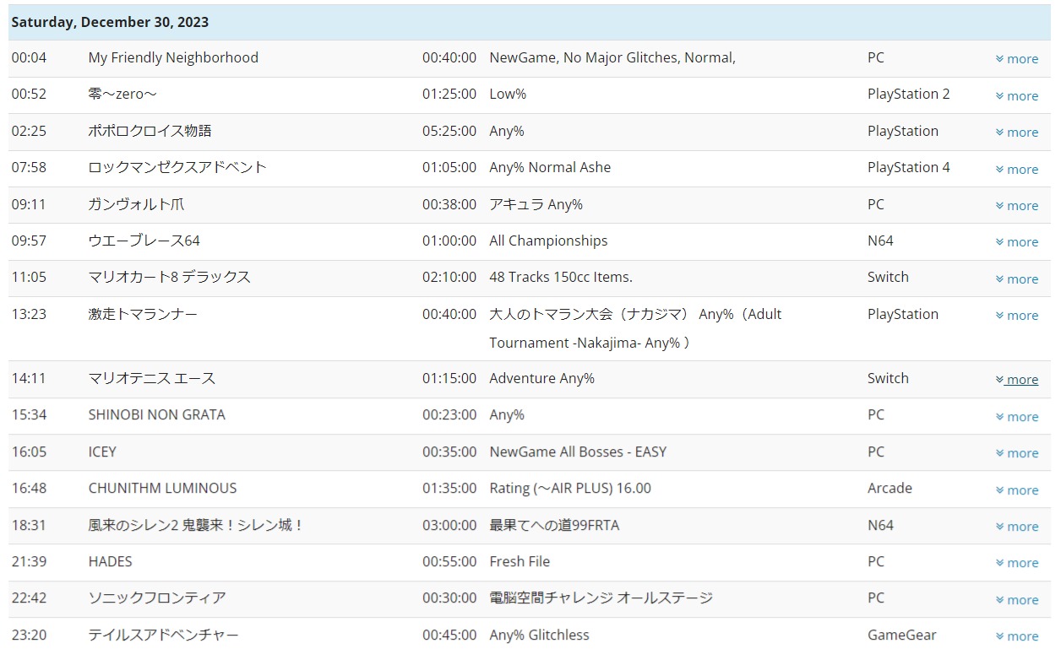Select the 零~zero~ game title

pyautogui.click(x=122, y=94)
